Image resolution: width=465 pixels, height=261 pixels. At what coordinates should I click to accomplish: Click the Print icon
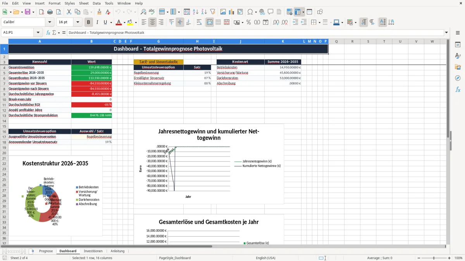[x=50, y=12]
